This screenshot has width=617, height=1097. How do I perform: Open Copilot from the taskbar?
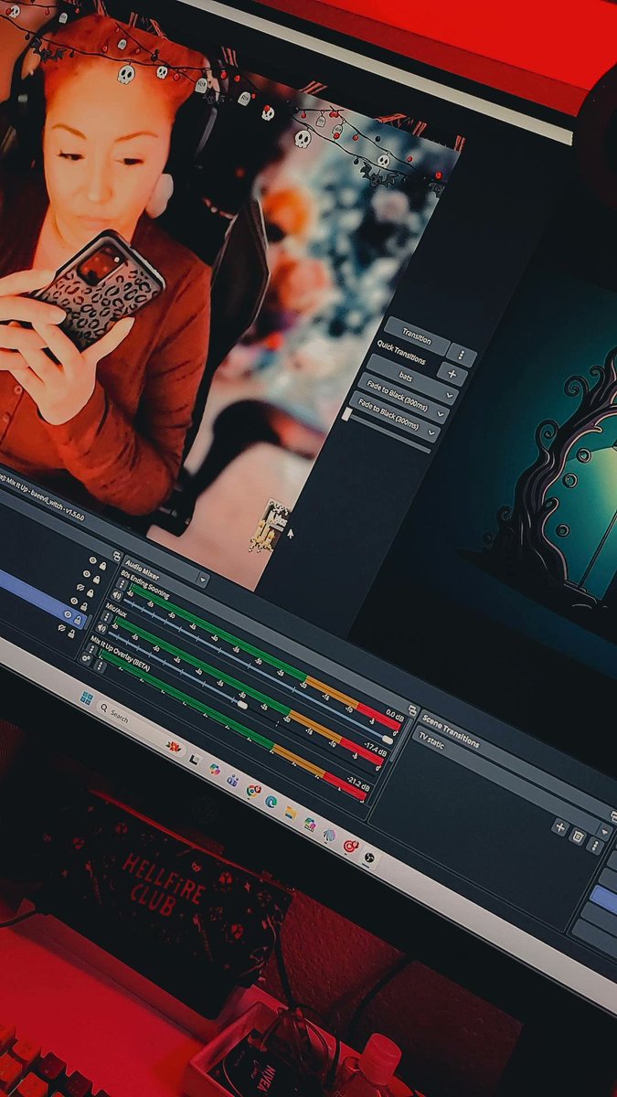(214, 770)
